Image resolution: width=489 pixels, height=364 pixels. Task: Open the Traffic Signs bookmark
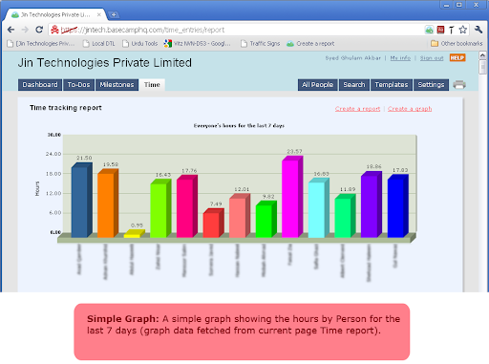pyautogui.click(x=261, y=44)
